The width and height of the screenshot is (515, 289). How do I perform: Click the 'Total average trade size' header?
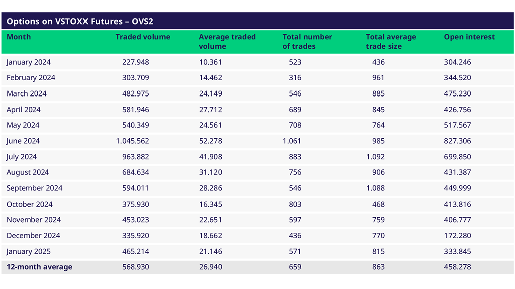(x=391, y=42)
